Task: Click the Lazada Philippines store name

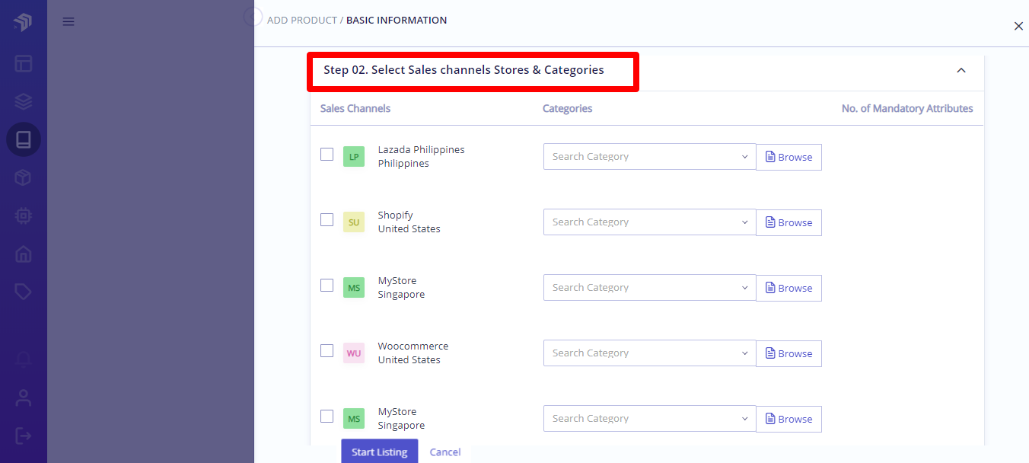Action: click(x=422, y=150)
